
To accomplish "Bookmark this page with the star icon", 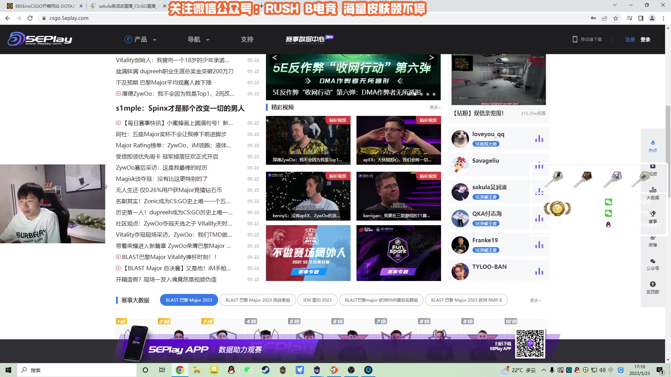I will pos(616,18).
